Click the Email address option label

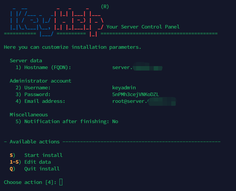point(45,101)
